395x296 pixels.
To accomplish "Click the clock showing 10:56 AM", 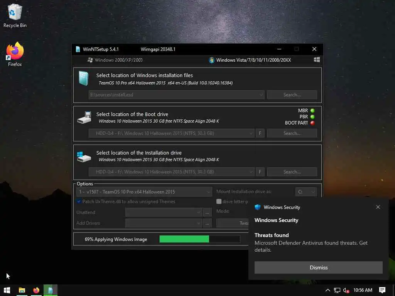I will point(363,290).
